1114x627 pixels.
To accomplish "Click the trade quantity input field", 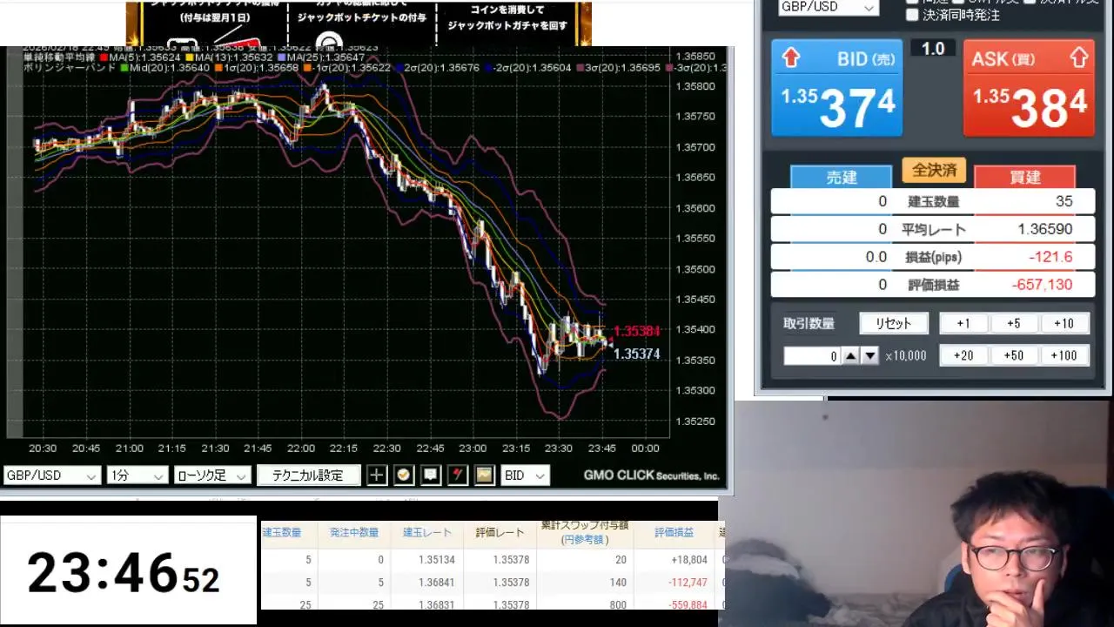I will click(x=812, y=355).
